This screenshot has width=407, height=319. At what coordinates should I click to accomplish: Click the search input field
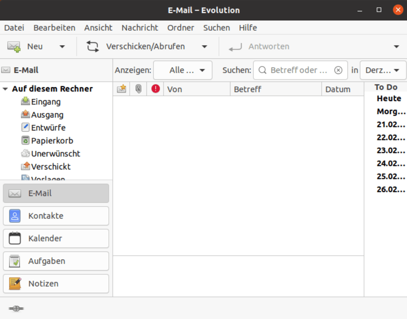[x=300, y=70]
